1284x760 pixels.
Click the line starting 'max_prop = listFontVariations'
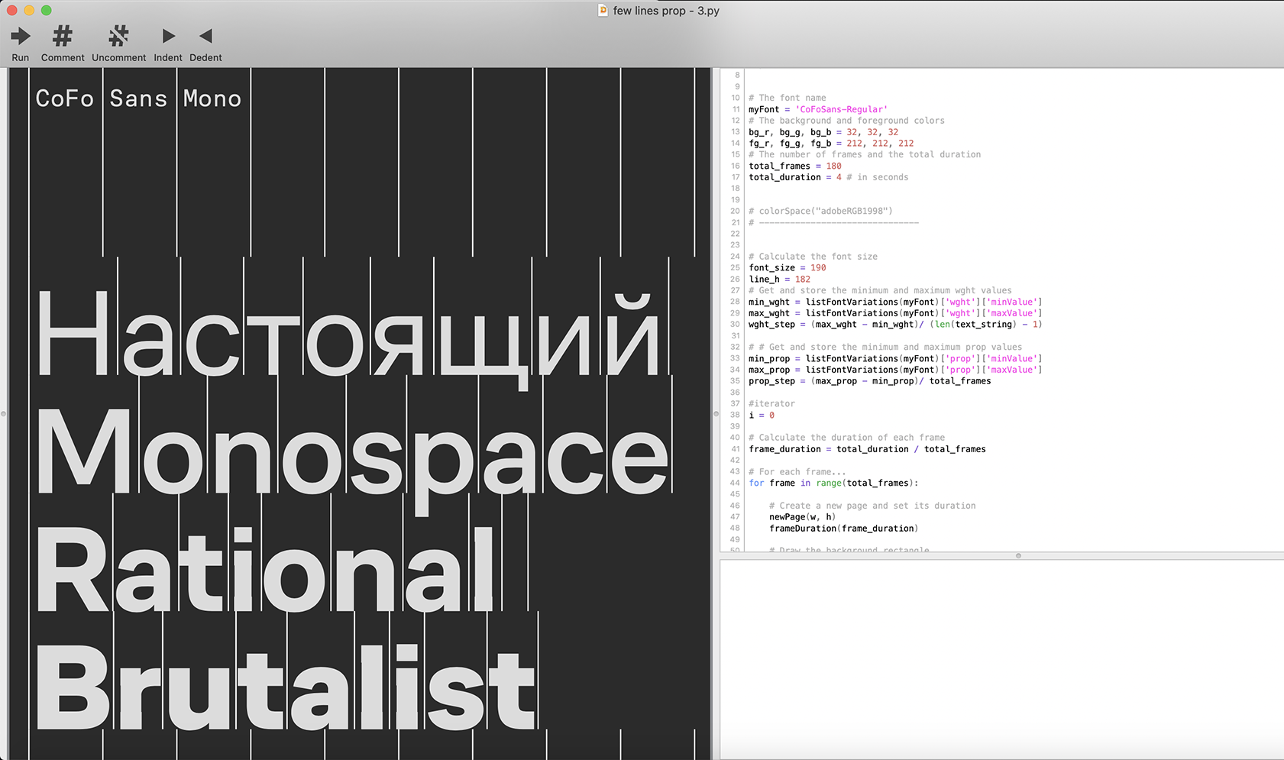click(x=895, y=370)
